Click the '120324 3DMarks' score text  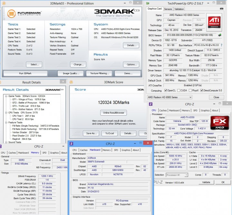(x=113, y=103)
